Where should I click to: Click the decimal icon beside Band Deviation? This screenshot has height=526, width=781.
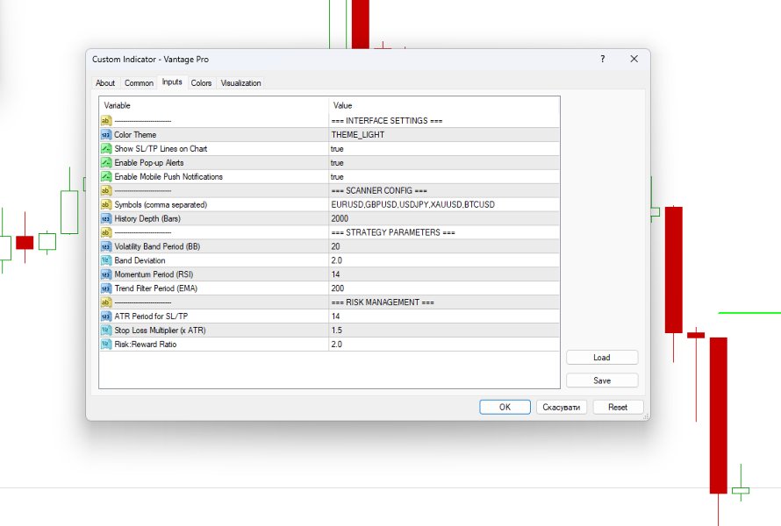click(x=107, y=260)
